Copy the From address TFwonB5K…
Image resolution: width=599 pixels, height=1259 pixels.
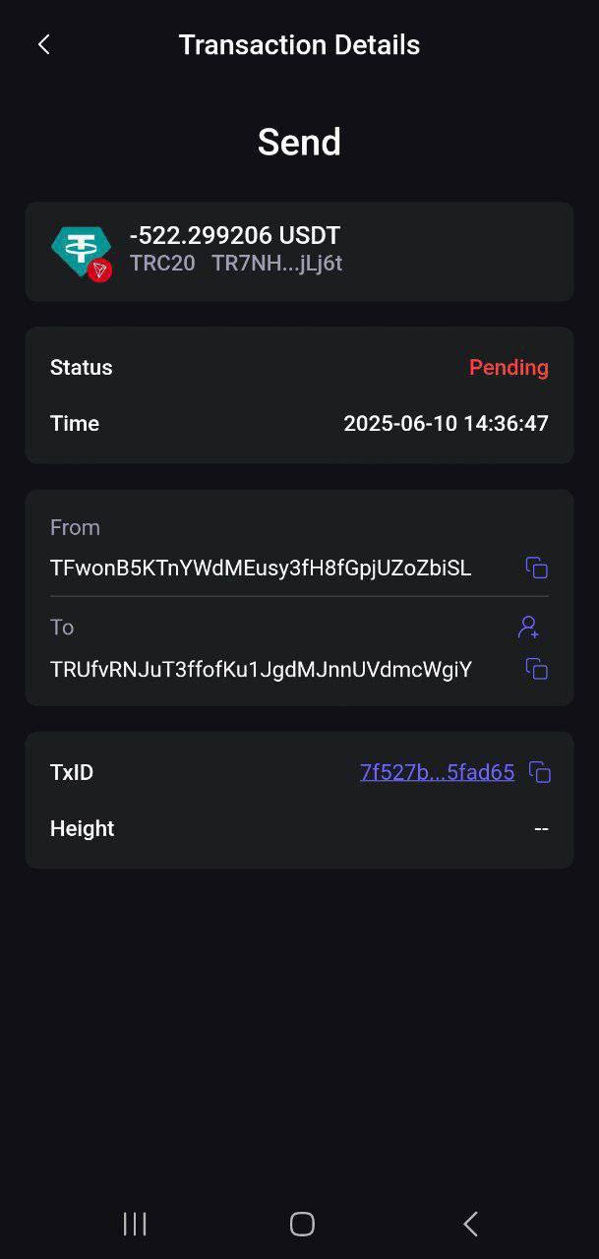[536, 568]
